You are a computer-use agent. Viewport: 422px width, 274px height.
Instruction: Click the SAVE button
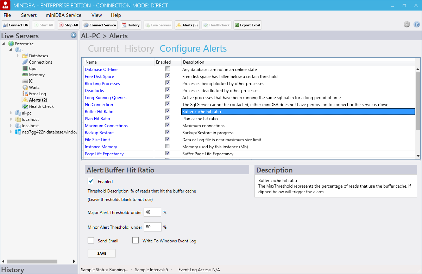[x=102, y=253]
